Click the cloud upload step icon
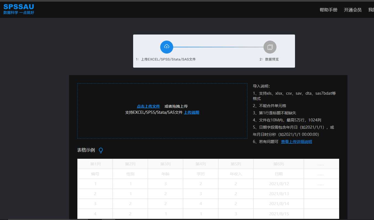The image size is (374, 220). (x=167, y=47)
